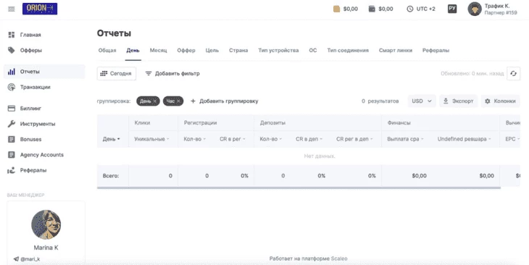Sort by the Уникальные column
This screenshot has width=529, height=265.
(x=151, y=139)
